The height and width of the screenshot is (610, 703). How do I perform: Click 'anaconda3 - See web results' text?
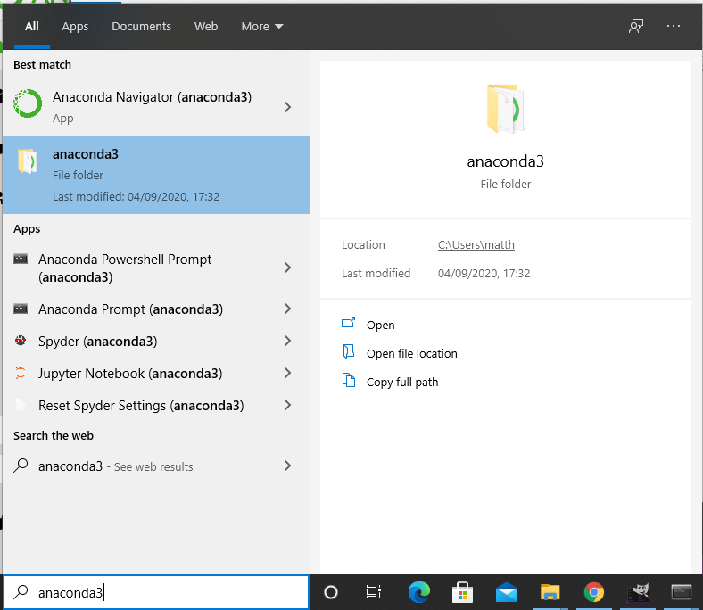116,466
